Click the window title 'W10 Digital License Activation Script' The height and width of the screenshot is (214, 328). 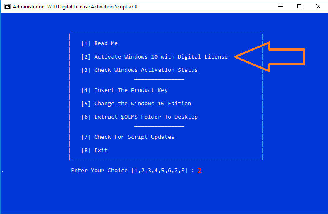[75, 7]
